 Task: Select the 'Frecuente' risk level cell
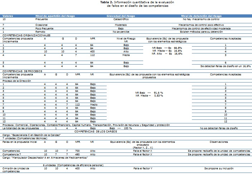(41, 19)
